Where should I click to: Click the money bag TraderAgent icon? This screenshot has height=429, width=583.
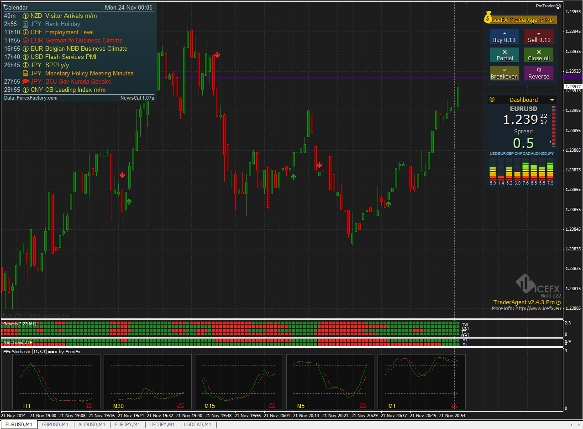(488, 17)
